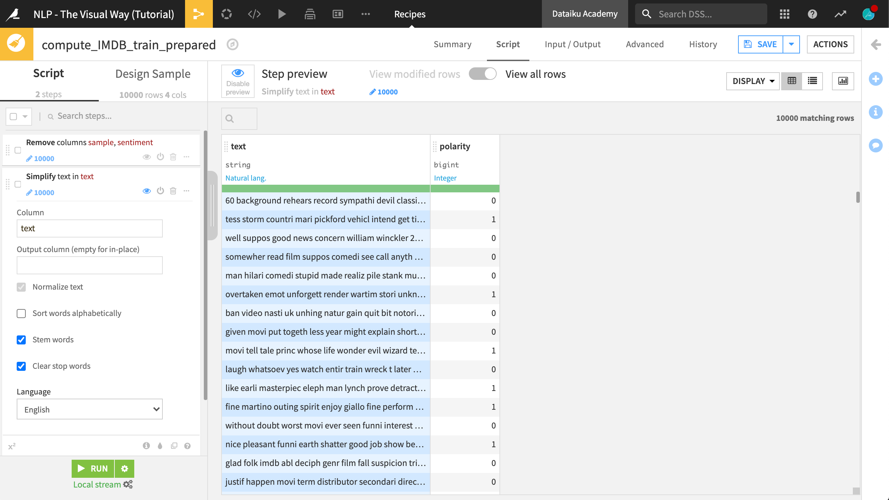889x500 pixels.
Task: Expand the step selection dropdown arrow
Action: pyautogui.click(x=25, y=116)
